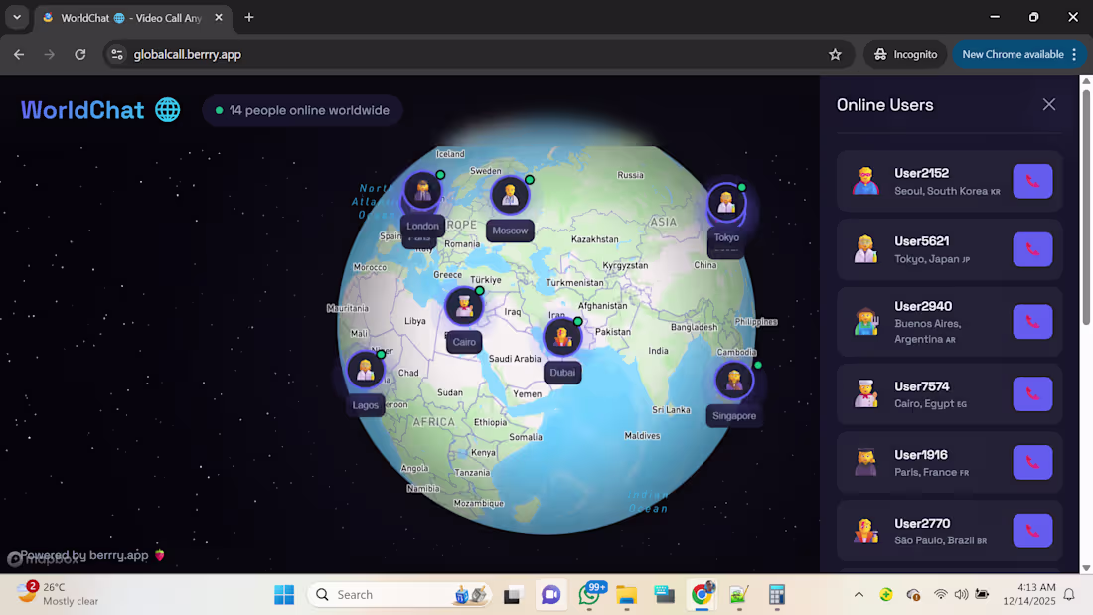Open Chrome three-dot menu

pyautogui.click(x=1074, y=54)
